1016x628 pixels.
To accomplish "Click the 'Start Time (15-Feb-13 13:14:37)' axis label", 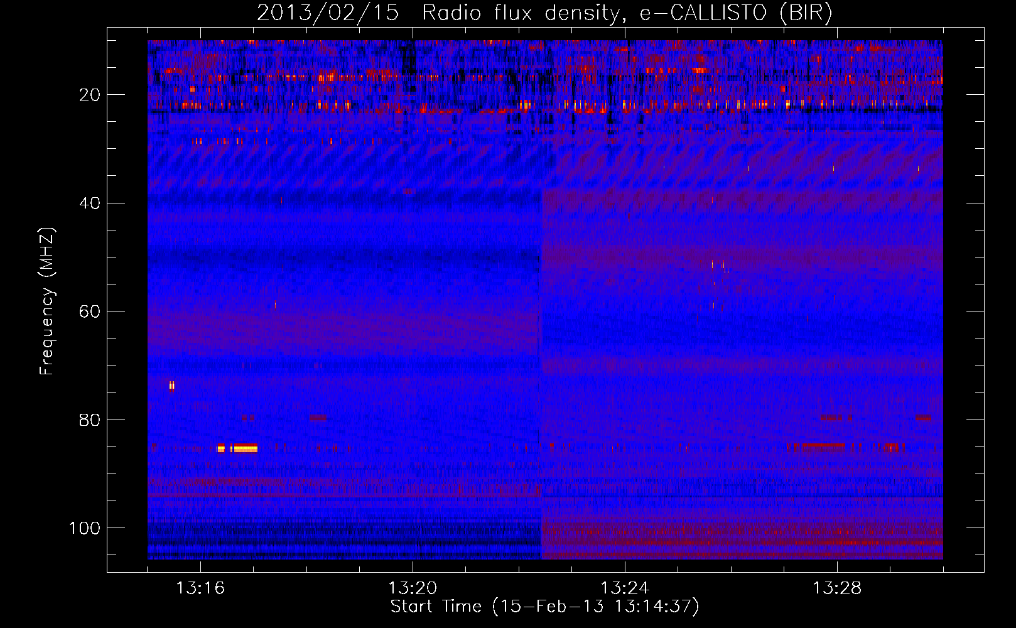I will [544, 606].
